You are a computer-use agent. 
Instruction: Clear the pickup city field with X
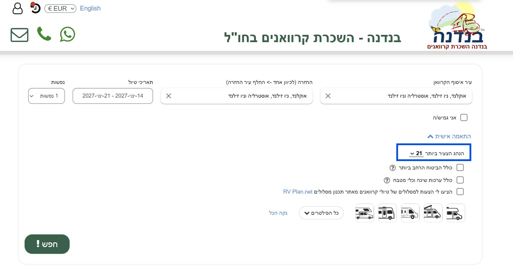click(328, 96)
